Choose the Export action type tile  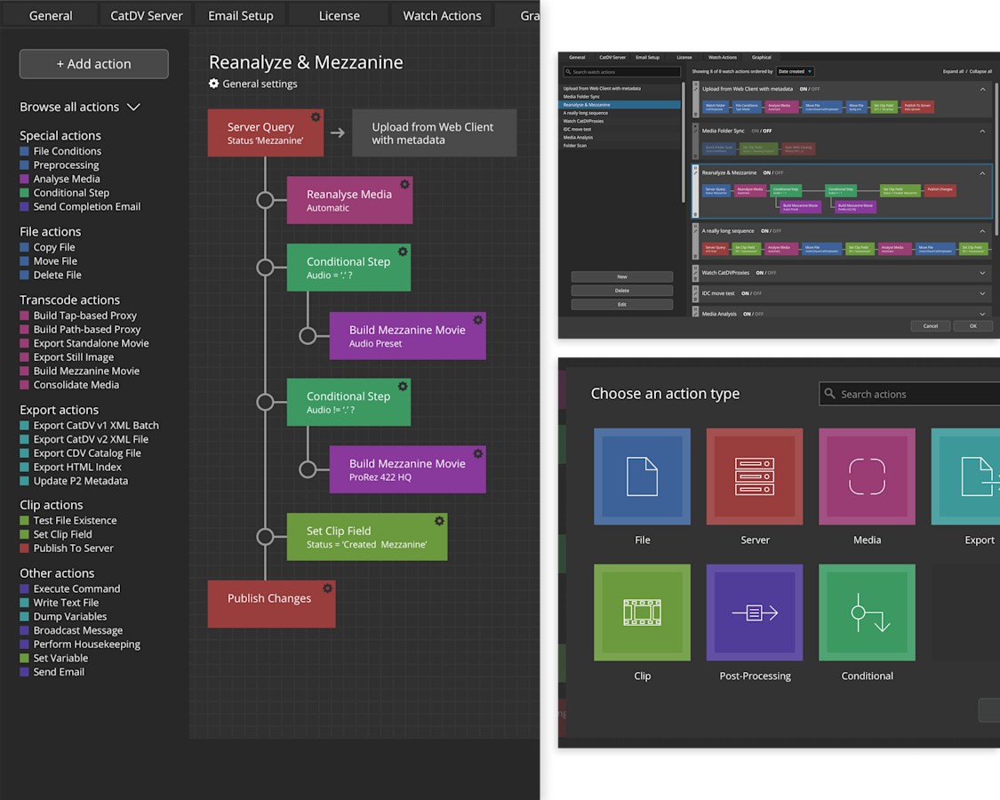(x=965, y=476)
